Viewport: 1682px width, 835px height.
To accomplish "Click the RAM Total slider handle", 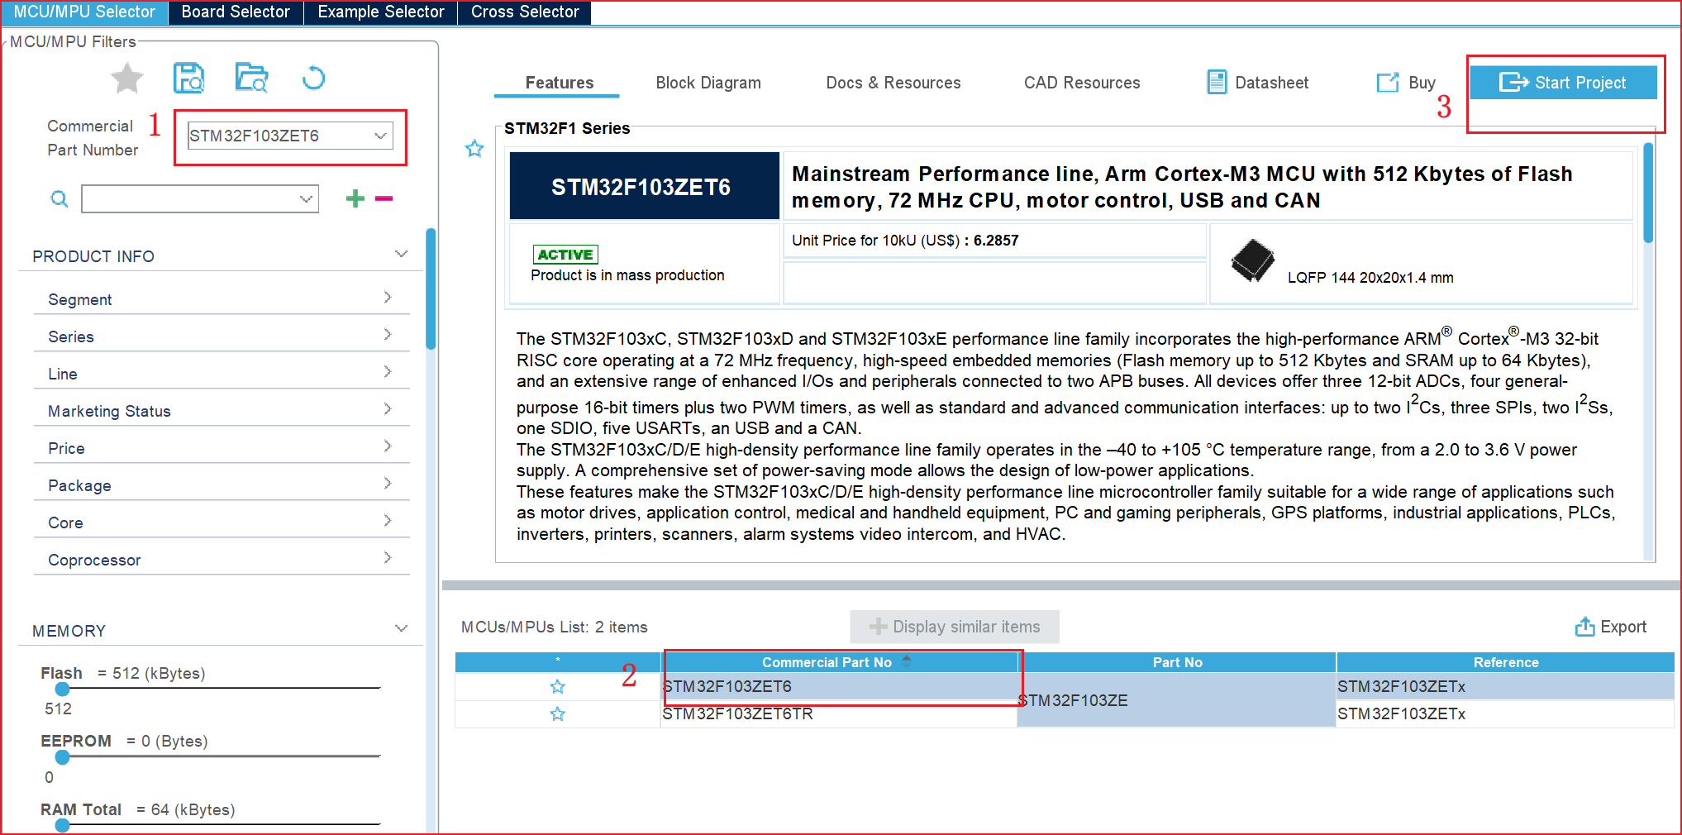I will coord(62,825).
